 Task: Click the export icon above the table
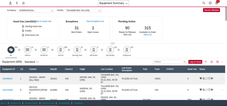click(x=217, y=62)
